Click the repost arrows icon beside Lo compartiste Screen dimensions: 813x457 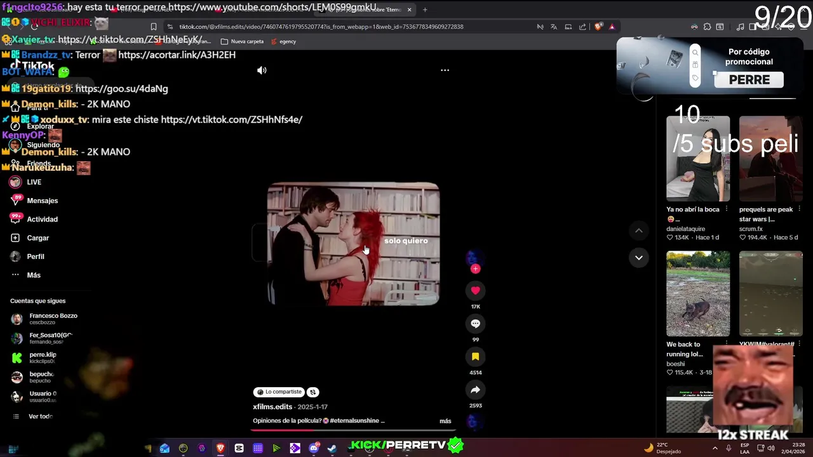click(313, 392)
